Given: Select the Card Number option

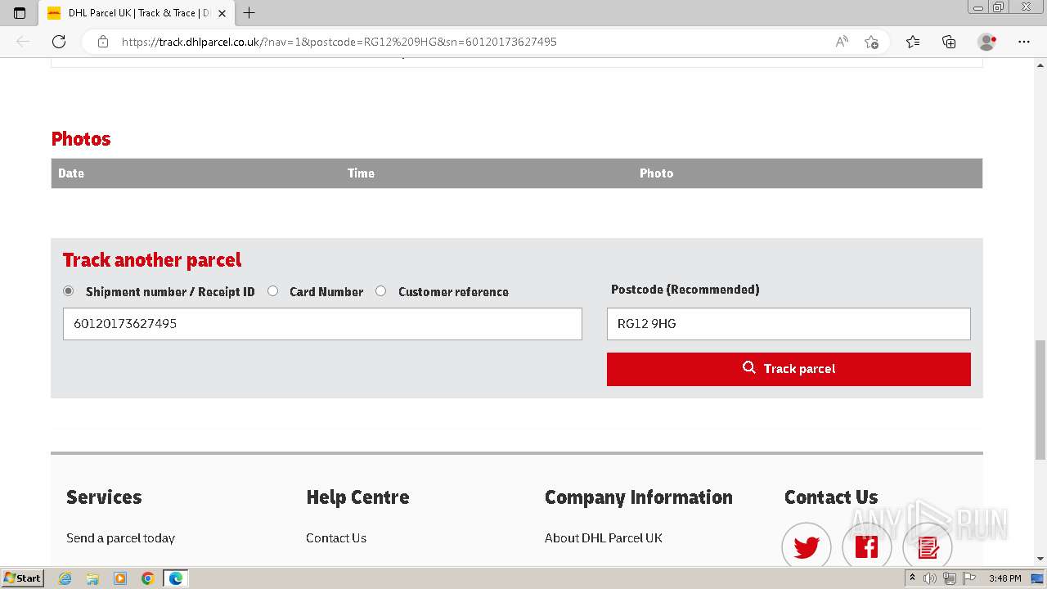Looking at the screenshot, I should pos(273,291).
